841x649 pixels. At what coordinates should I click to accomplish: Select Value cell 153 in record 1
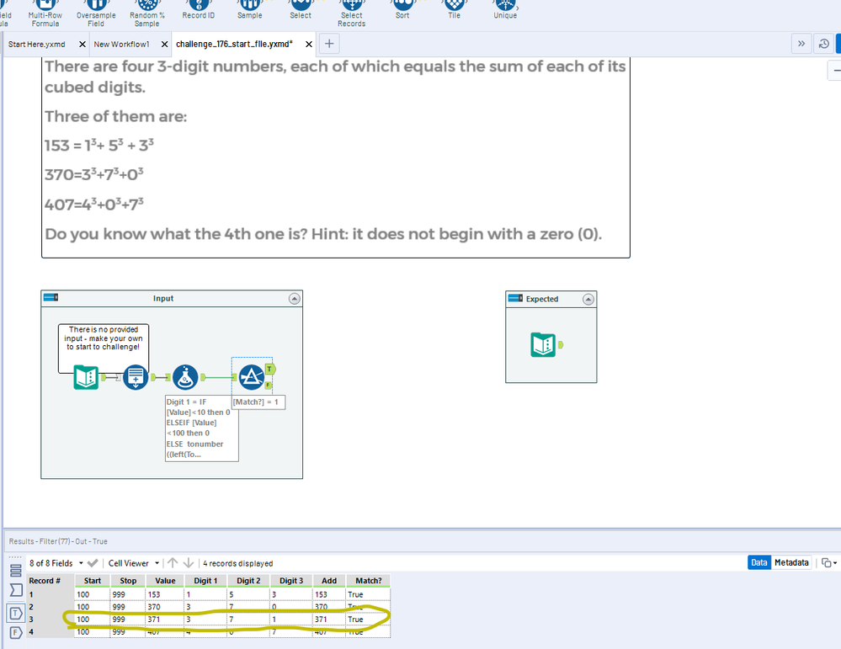165,594
